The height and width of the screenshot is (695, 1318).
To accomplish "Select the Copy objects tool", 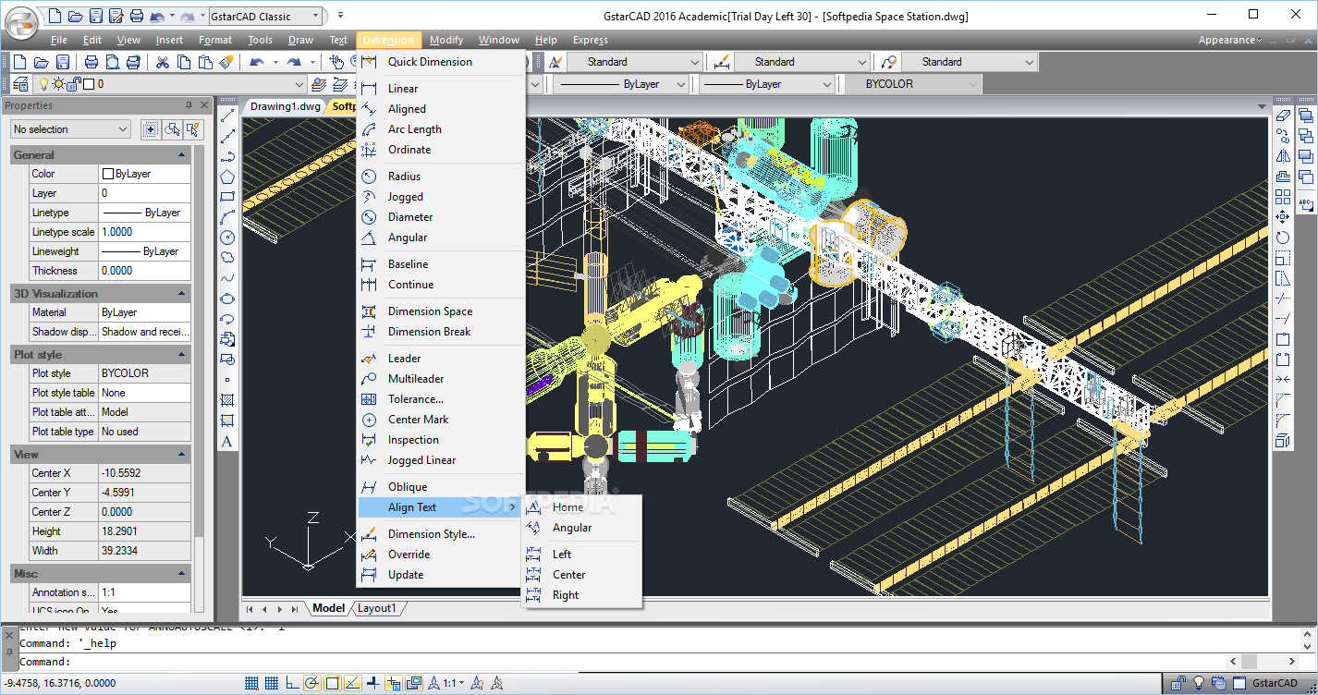I will click(1282, 136).
